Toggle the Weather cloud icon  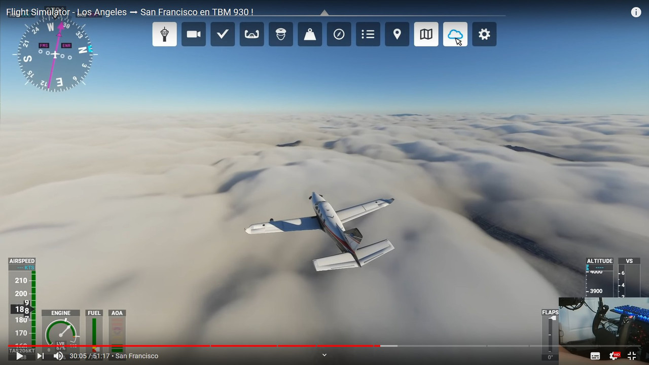click(455, 34)
